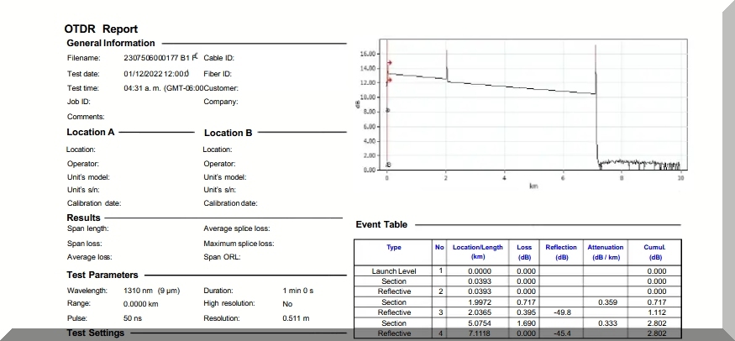
Task: Select location cell 5.0754
Action: click(478, 323)
